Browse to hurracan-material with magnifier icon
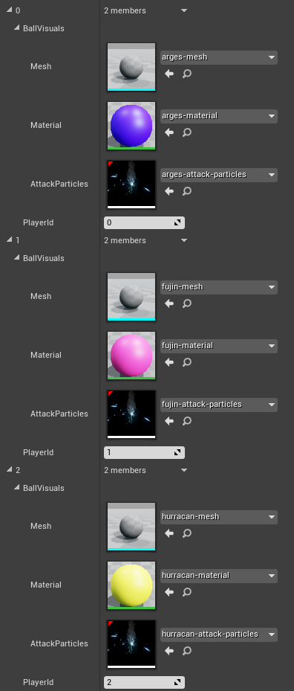Image resolution: width=294 pixels, height=691 pixels. pyautogui.click(x=187, y=592)
